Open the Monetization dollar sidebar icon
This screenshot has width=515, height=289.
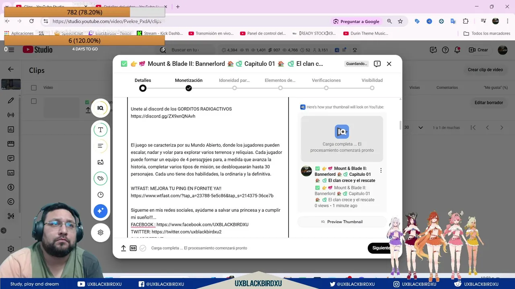tap(11, 187)
